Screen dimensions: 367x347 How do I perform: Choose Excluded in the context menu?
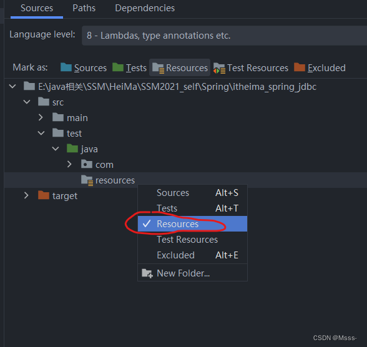(x=192, y=255)
